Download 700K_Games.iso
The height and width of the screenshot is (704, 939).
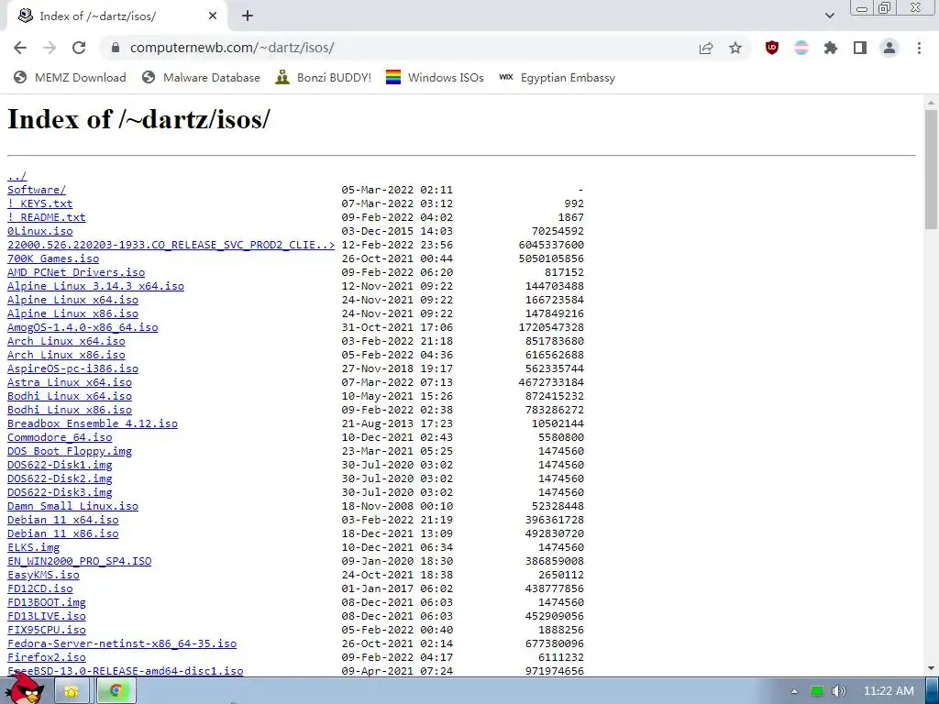[52, 258]
